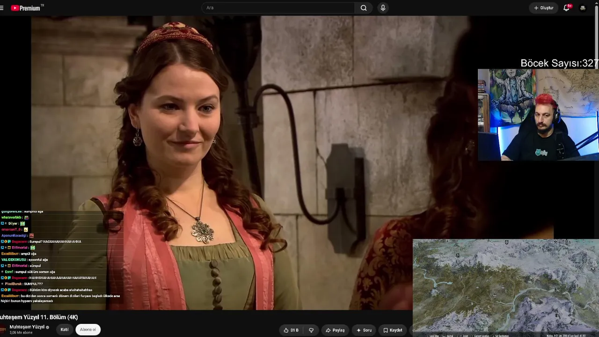The image size is (599, 337).
Task: Click the streamer webcam overlay
Action: click(538, 115)
